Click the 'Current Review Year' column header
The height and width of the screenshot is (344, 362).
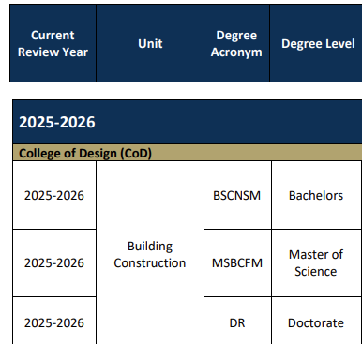pos(53,43)
